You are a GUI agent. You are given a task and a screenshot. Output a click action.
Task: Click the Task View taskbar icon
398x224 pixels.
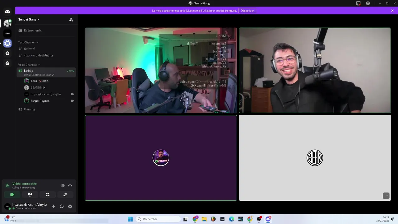click(x=186, y=219)
